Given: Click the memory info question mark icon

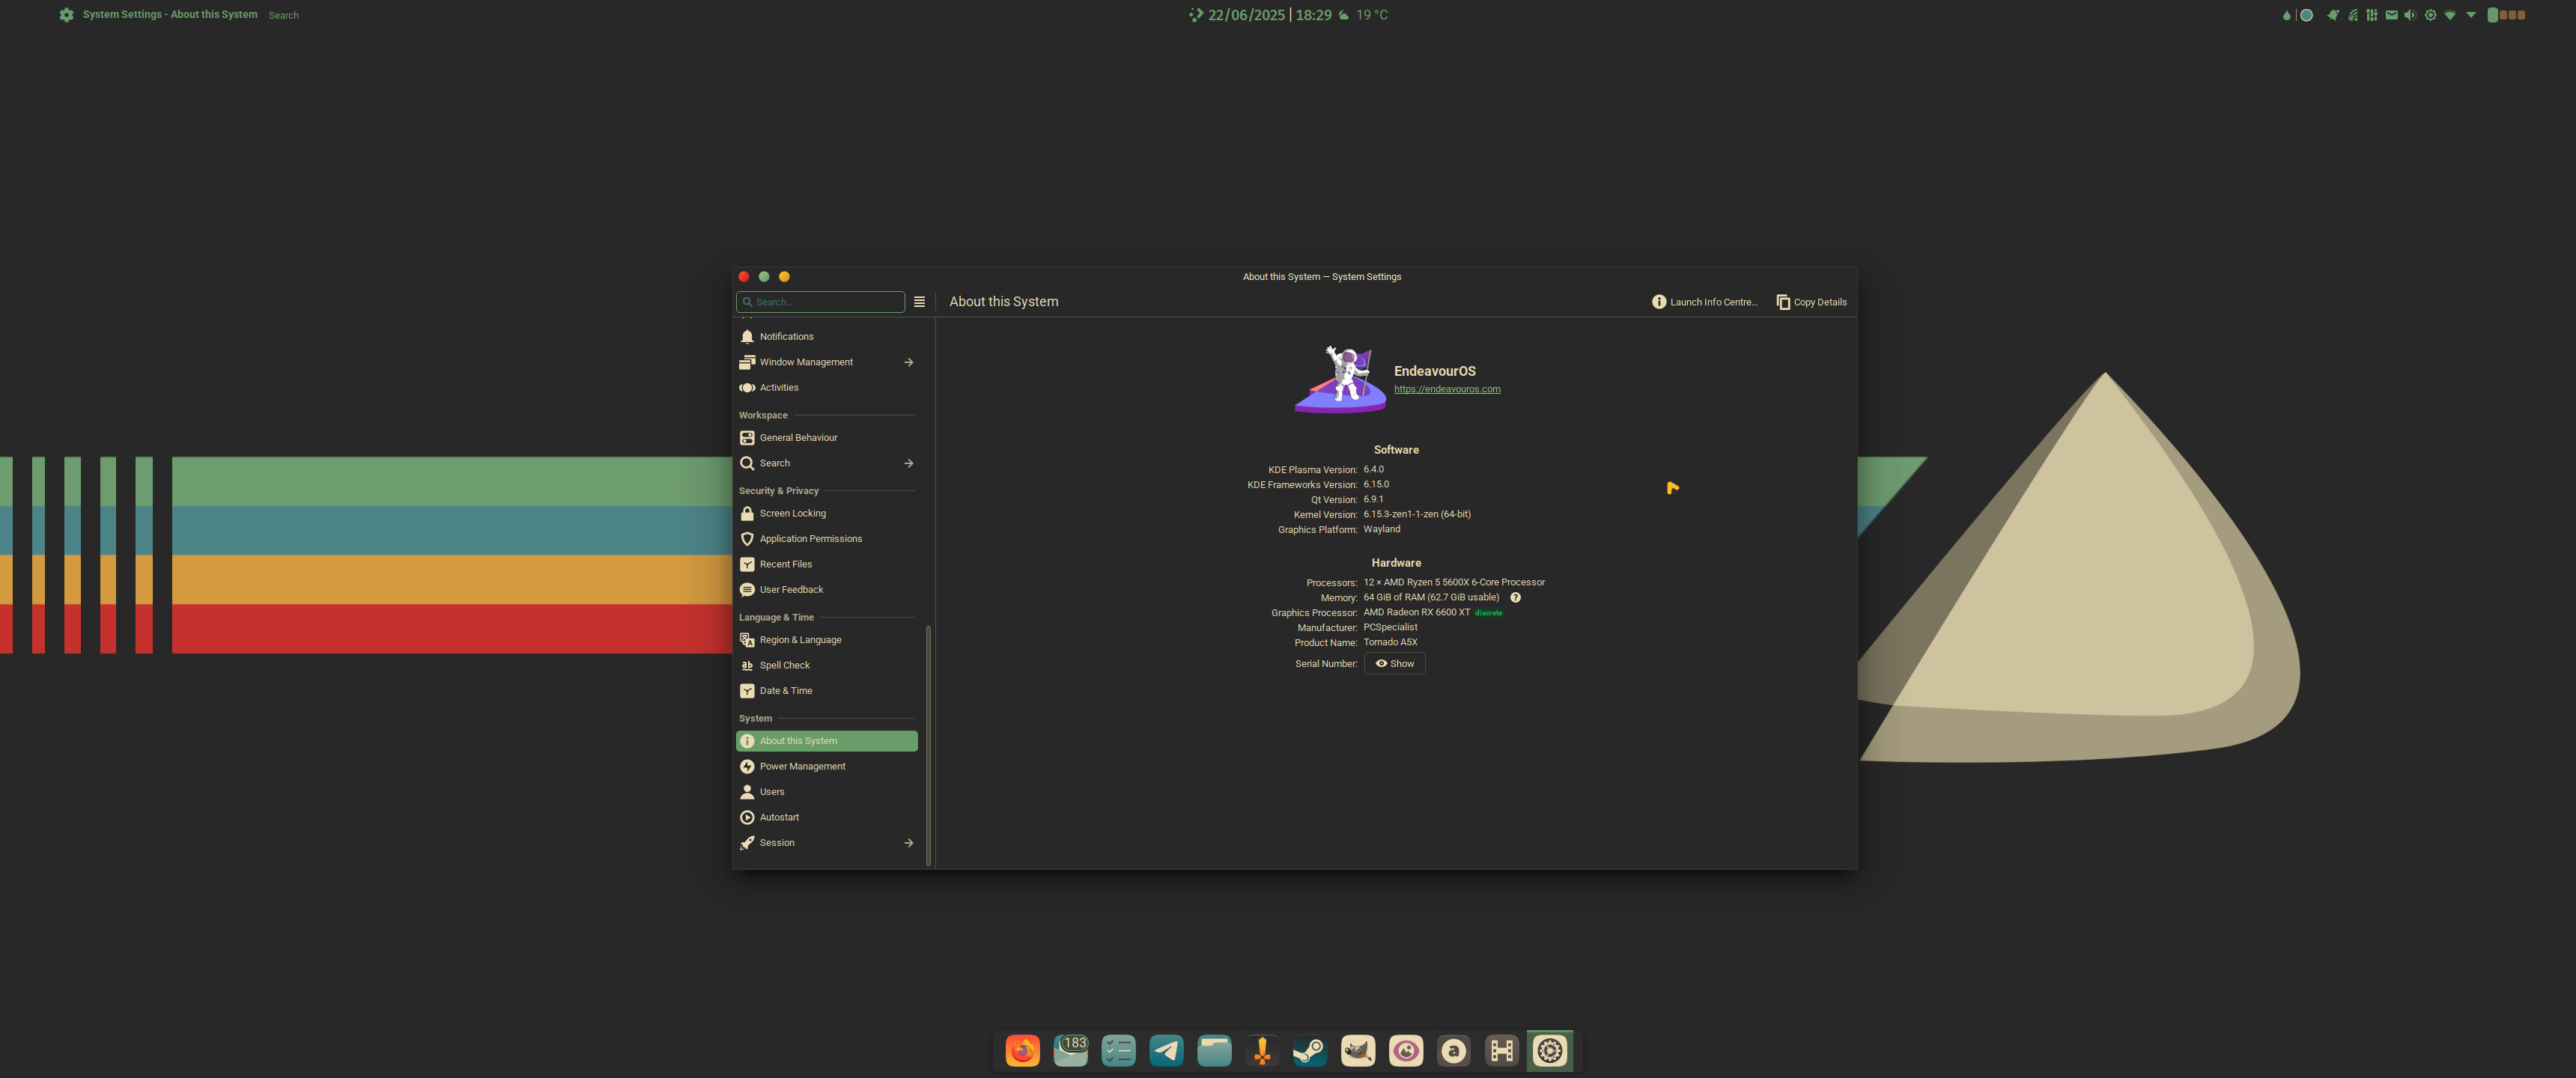Looking at the screenshot, I should point(1515,598).
